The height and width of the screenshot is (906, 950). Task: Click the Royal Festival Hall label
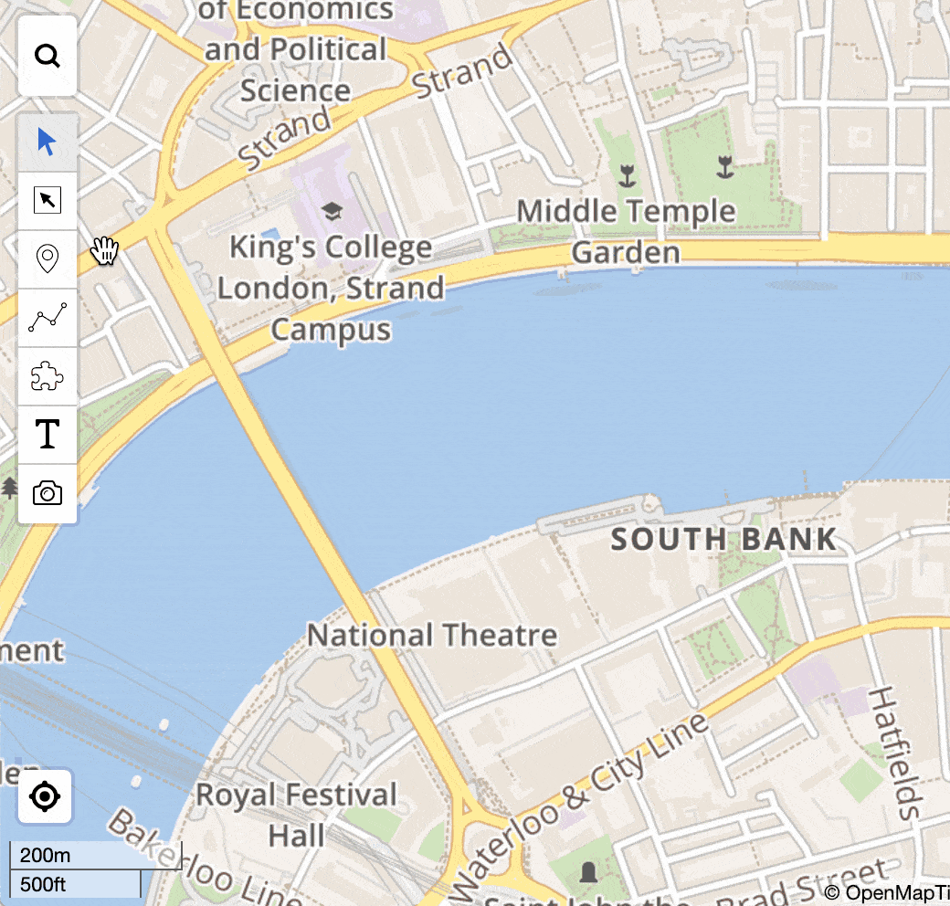point(296,815)
